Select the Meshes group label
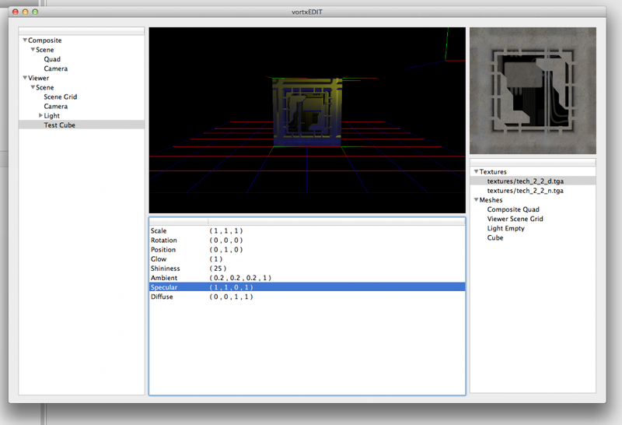The height and width of the screenshot is (425, 622). point(491,200)
